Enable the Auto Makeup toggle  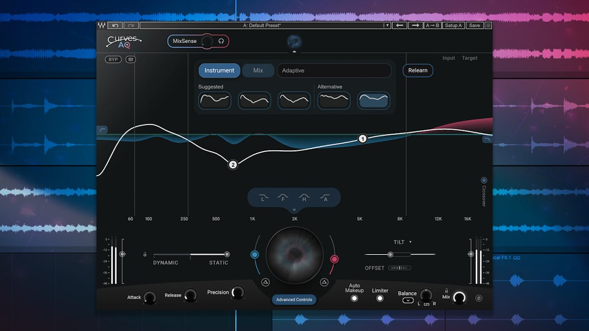pyautogui.click(x=354, y=298)
